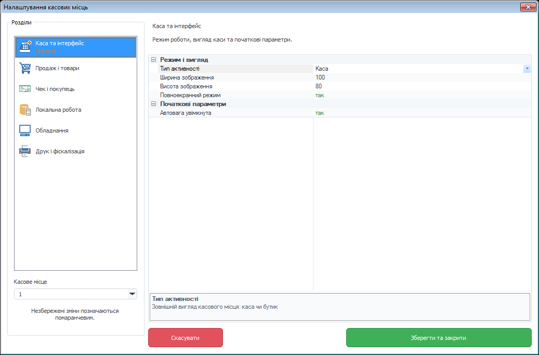Viewport: 539px width, 355px height.
Task: Edit the Висота зображення value 80
Action: [x=319, y=86]
